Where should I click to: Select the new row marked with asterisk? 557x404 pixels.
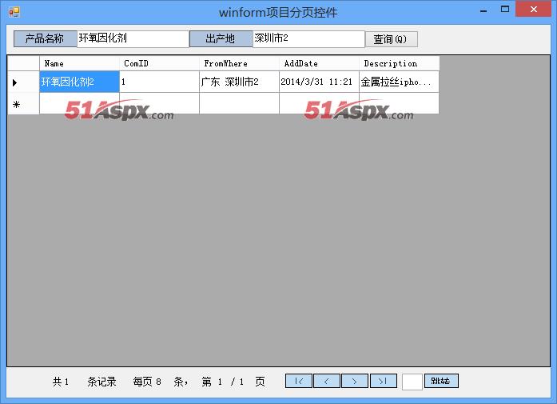pyautogui.click(x=23, y=104)
